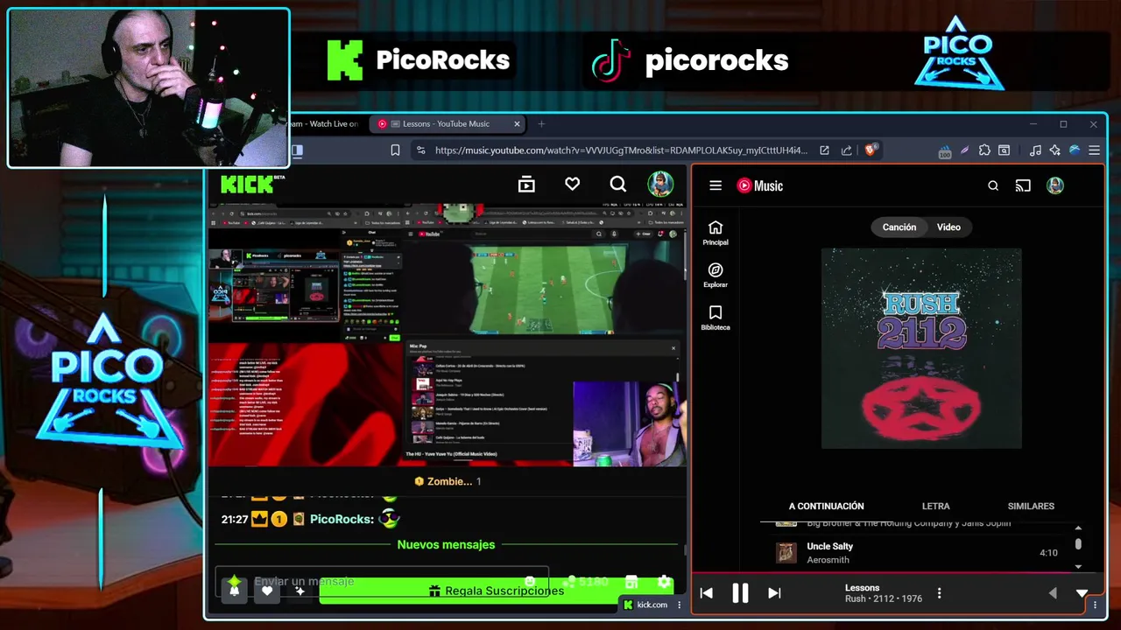Click the share icon in address bar
The height and width of the screenshot is (630, 1121).
click(x=846, y=150)
